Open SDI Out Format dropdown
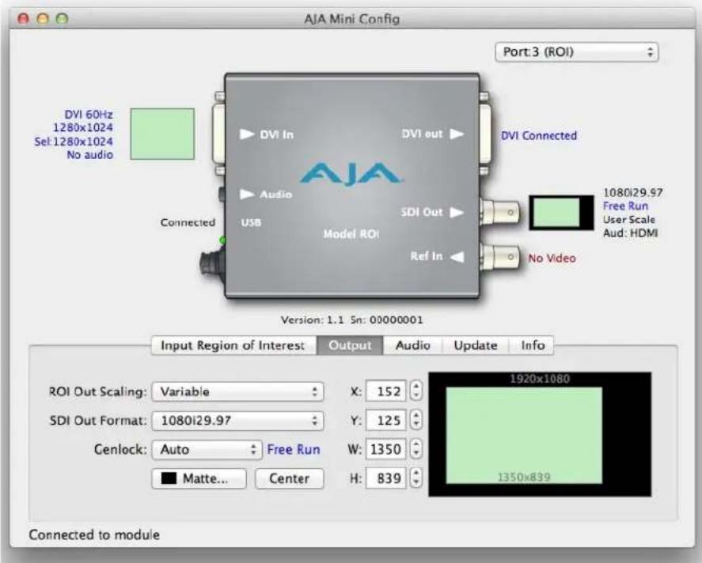 click(x=237, y=421)
